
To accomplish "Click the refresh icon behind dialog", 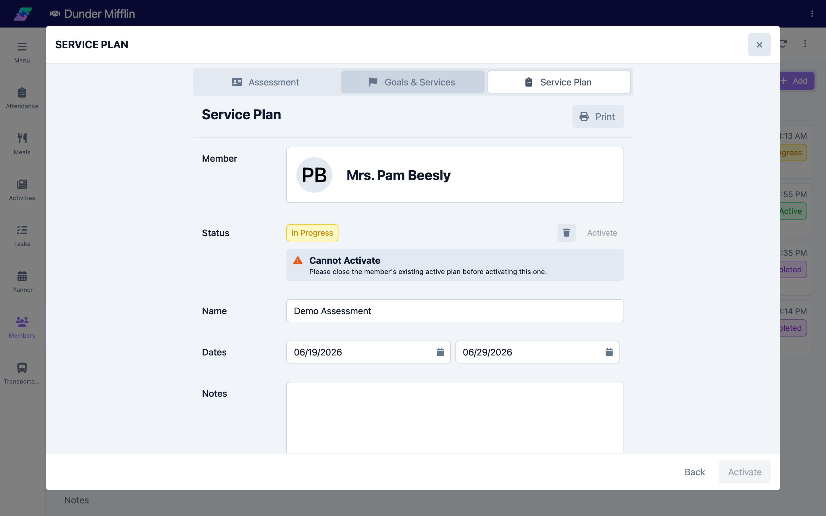I will coord(783,44).
